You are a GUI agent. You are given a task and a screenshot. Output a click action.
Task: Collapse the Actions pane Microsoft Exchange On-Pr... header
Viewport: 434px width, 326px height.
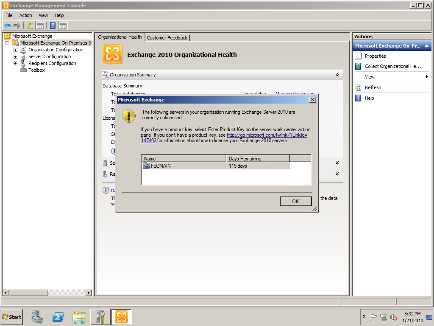click(x=426, y=46)
